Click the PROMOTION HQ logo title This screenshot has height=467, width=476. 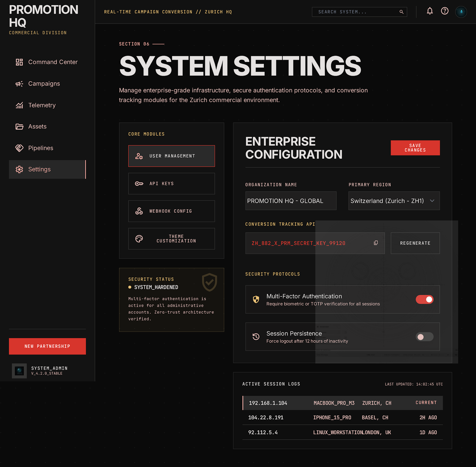tap(43, 16)
